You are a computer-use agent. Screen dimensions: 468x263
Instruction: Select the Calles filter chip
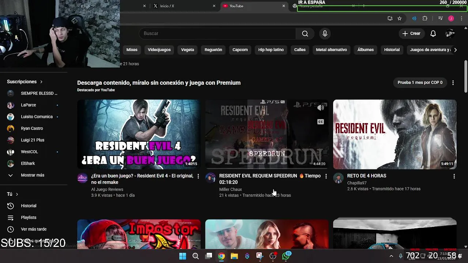pos(300,50)
